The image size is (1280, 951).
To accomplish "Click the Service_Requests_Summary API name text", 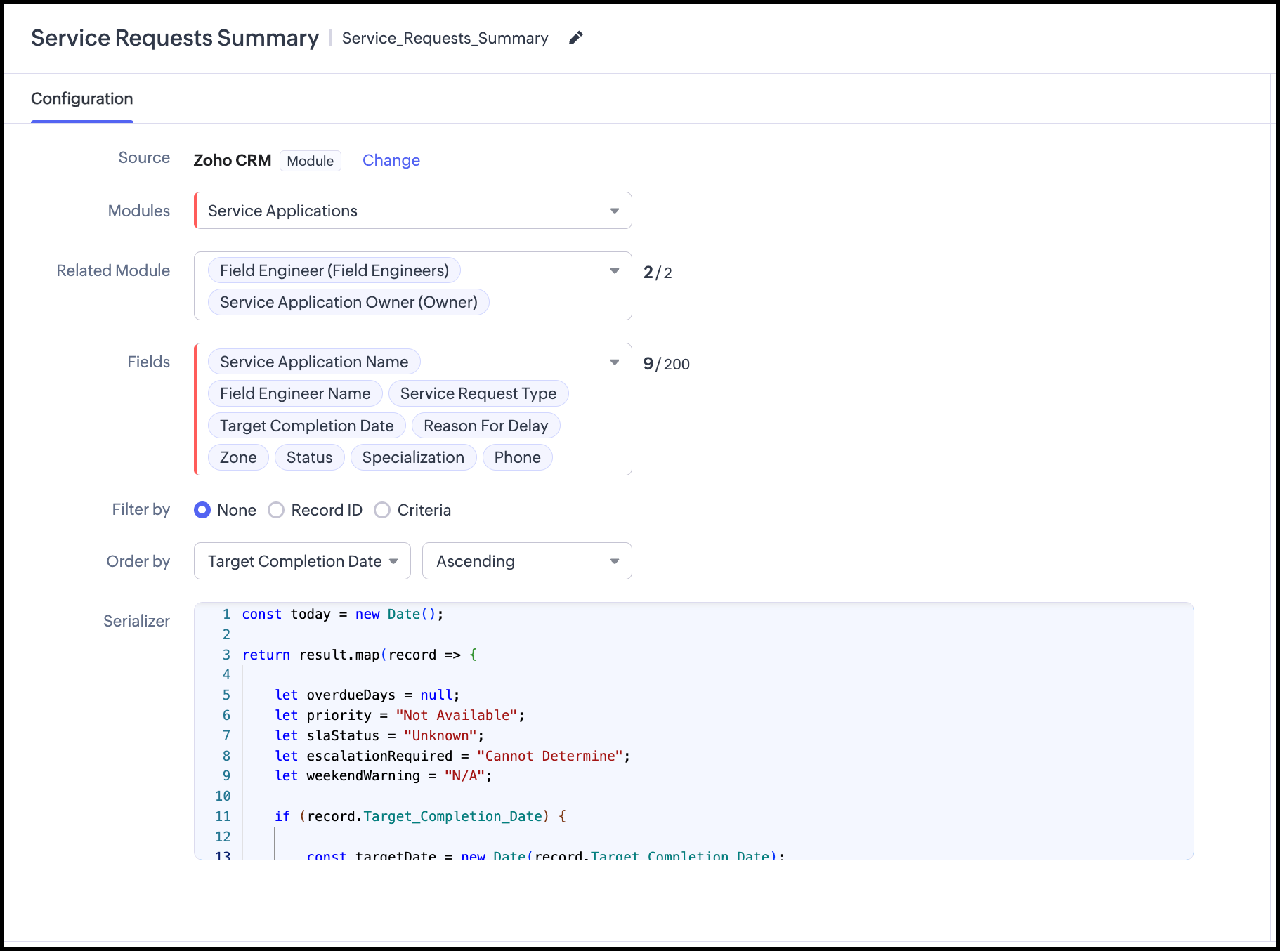I will pyautogui.click(x=445, y=38).
